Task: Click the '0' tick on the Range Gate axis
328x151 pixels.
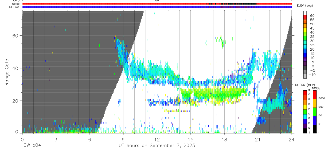Action: click(x=17, y=132)
